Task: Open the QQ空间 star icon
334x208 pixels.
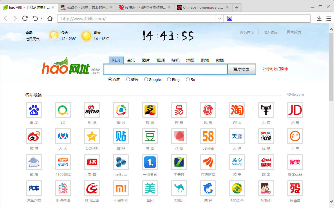Action: [x=92, y=136]
